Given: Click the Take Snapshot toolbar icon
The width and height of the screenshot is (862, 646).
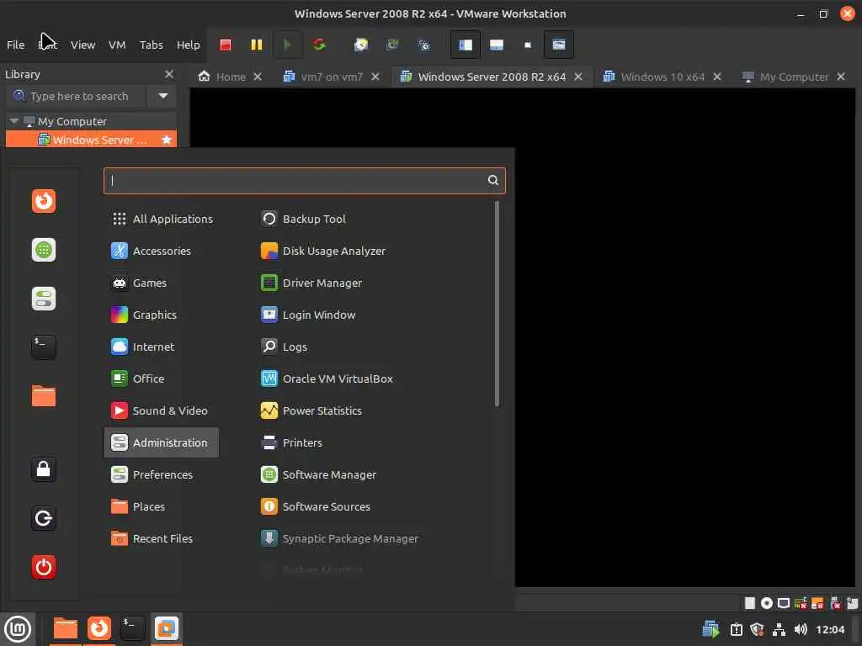Looking at the screenshot, I should (x=360, y=45).
